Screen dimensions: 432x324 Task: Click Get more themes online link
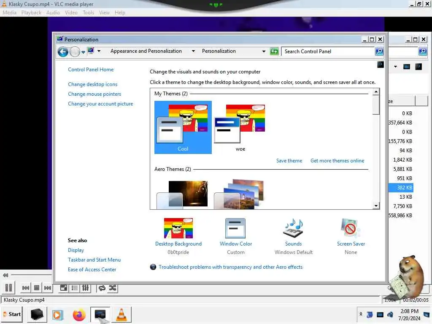click(337, 161)
